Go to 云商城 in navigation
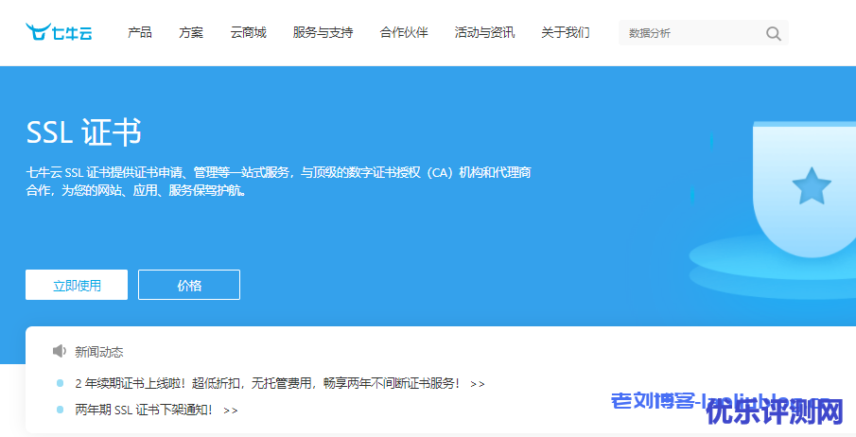 248,33
